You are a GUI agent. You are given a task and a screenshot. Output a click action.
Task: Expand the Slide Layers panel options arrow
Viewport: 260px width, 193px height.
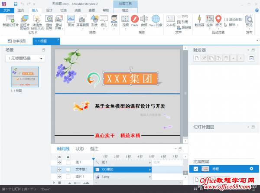tap(248, 127)
